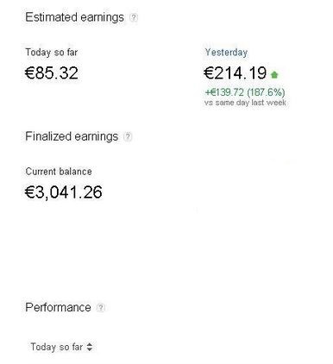Open the Yesterday earnings link
Viewport: 333px width, 364px height.
(226, 53)
